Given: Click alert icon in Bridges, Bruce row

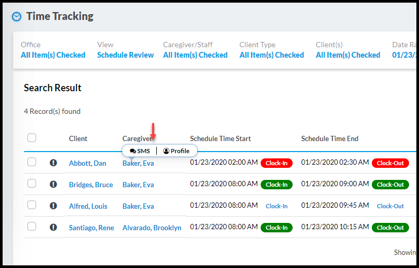Looking at the screenshot, I should pyautogui.click(x=53, y=184).
